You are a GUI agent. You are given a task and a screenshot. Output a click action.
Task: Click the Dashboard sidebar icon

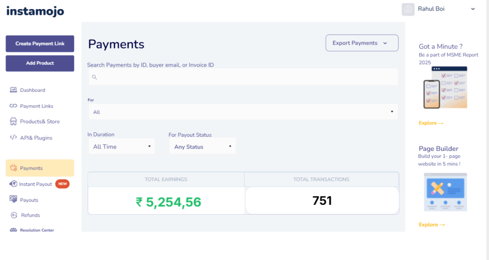13,90
